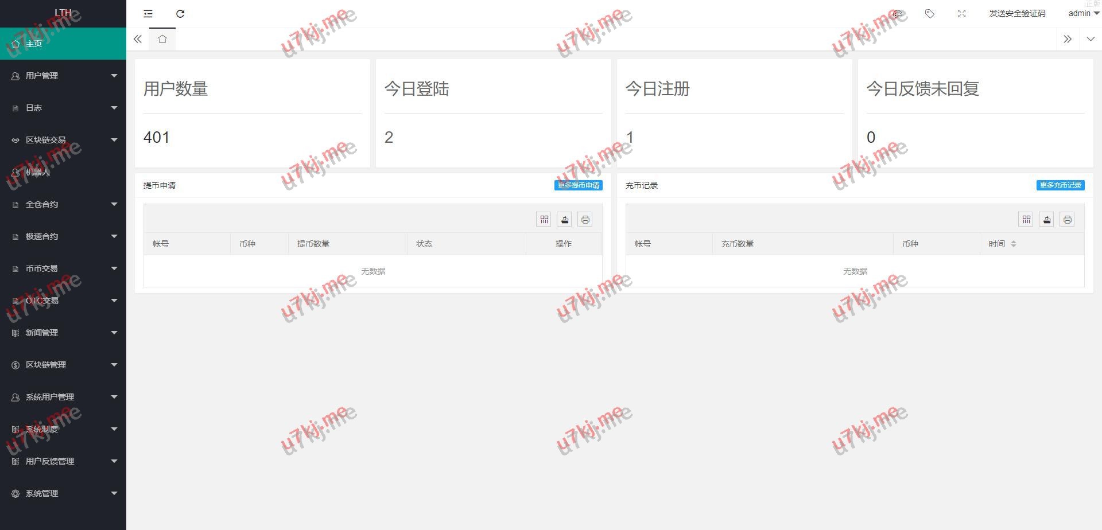This screenshot has width=1102, height=530.
Task: Open column filter icon in 充币记录 table
Action: (x=1026, y=220)
